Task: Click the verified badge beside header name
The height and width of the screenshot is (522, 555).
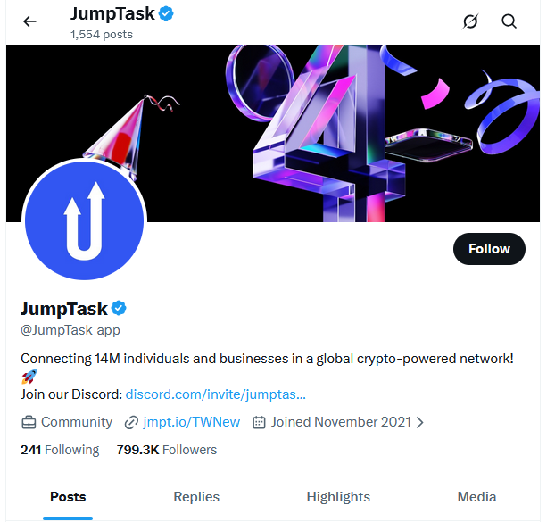Action: click(x=166, y=13)
